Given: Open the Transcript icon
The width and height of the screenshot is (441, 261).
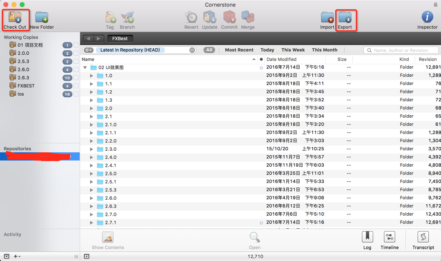Looking at the screenshot, I should (423, 237).
